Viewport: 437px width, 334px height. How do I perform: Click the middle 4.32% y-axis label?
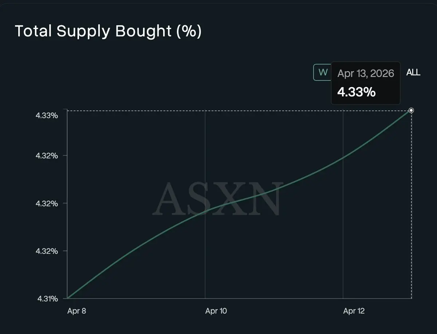(x=47, y=203)
